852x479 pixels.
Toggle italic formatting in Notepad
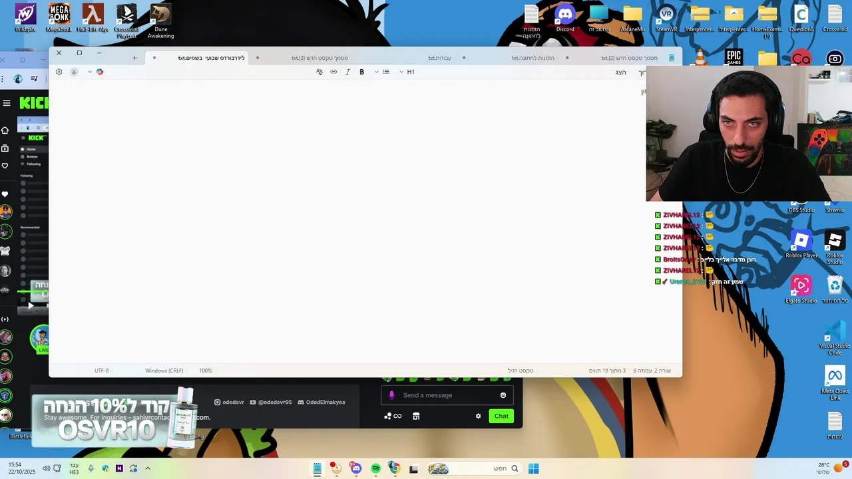[x=347, y=72]
